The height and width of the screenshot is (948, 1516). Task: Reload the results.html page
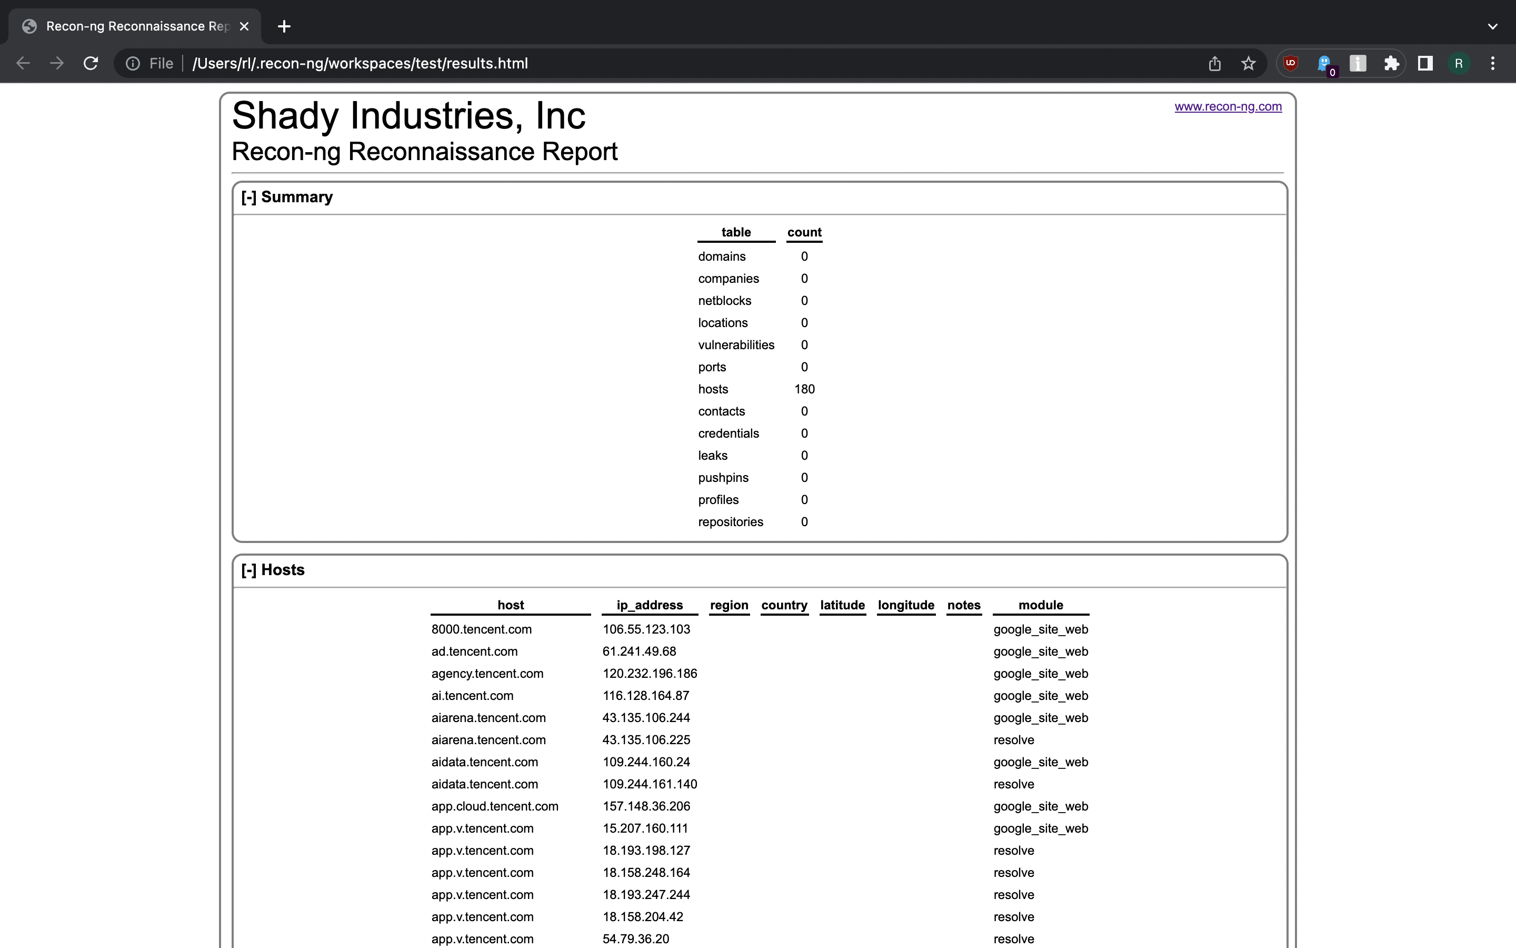click(91, 63)
